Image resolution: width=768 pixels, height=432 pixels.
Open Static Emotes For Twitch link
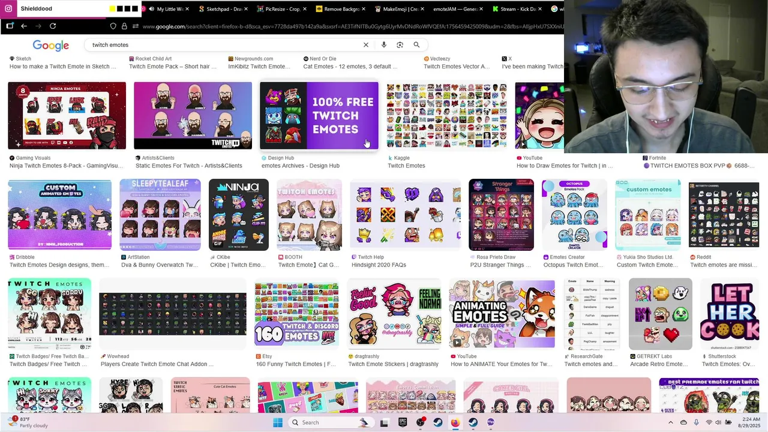click(189, 166)
